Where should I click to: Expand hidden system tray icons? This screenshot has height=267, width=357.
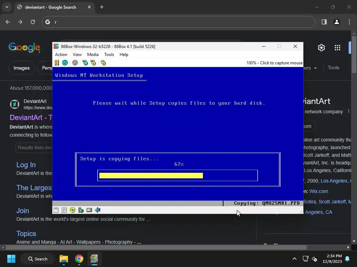(x=294, y=259)
